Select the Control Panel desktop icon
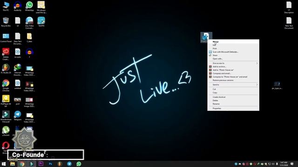The width and height of the screenshot is (298, 167). pyautogui.click(x=6, y=38)
